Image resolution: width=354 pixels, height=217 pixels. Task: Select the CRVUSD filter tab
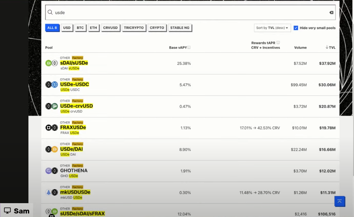[110, 28]
